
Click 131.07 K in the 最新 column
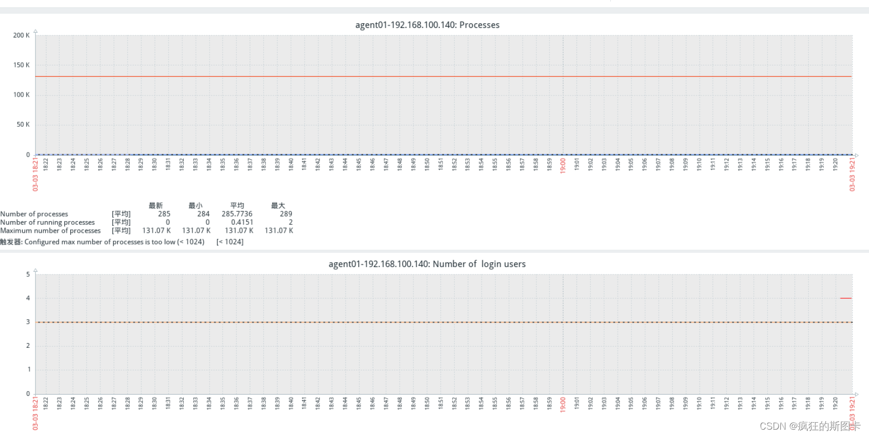tap(156, 231)
